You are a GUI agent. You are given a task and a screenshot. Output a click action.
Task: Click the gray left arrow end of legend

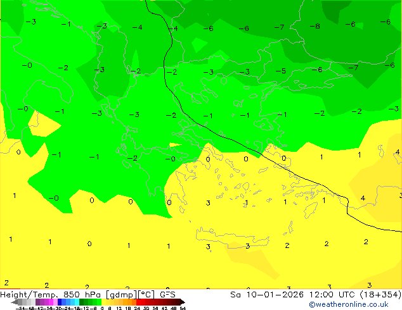coord(15,302)
